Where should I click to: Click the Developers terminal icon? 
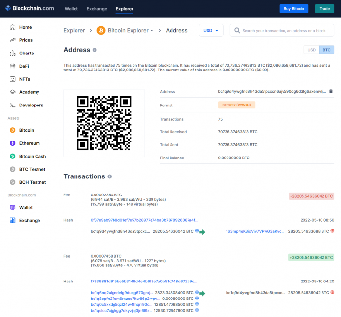[12, 105]
